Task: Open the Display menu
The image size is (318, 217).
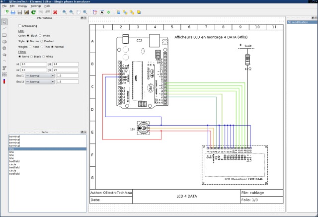Action: coord(22,6)
